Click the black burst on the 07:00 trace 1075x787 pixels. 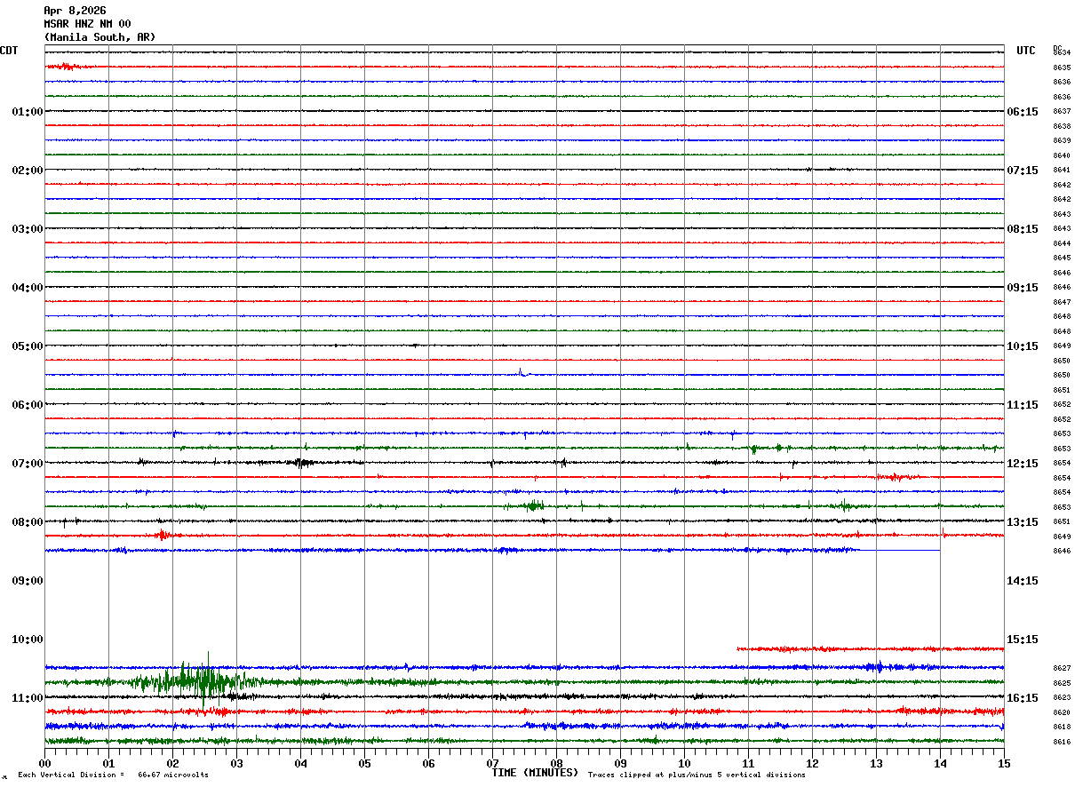coord(303,463)
